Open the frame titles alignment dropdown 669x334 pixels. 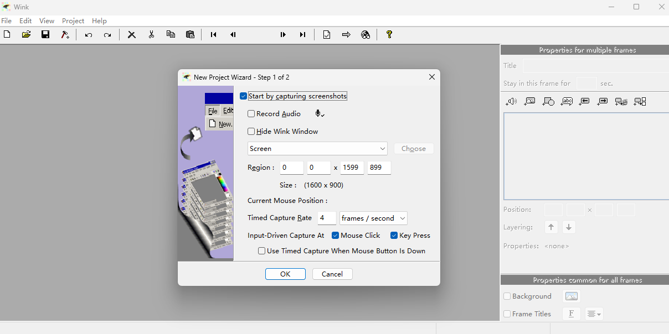594,314
